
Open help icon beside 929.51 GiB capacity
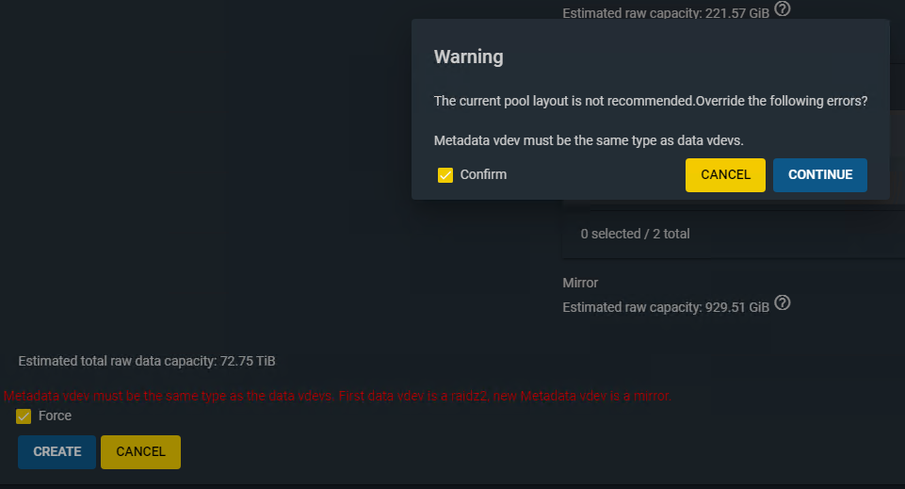pyautogui.click(x=782, y=302)
